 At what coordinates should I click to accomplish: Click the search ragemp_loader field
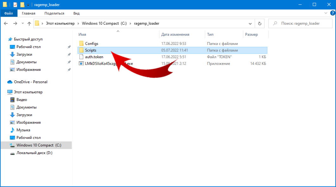click(x=300, y=23)
